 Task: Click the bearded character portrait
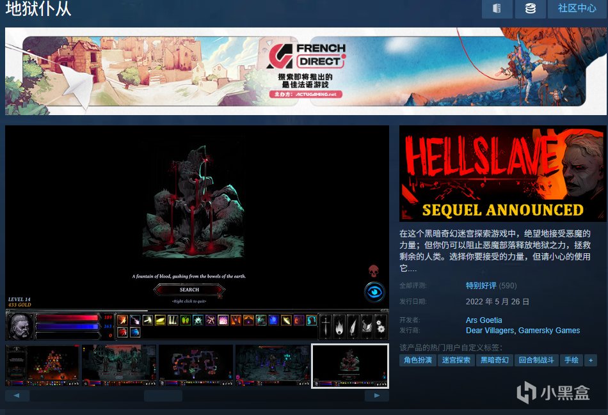tap(20, 326)
